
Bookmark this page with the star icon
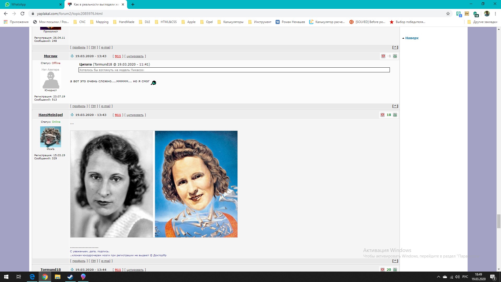pyautogui.click(x=448, y=14)
